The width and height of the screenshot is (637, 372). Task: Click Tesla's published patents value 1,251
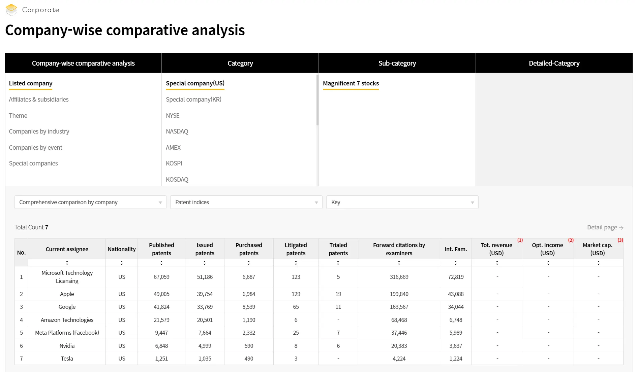161,359
